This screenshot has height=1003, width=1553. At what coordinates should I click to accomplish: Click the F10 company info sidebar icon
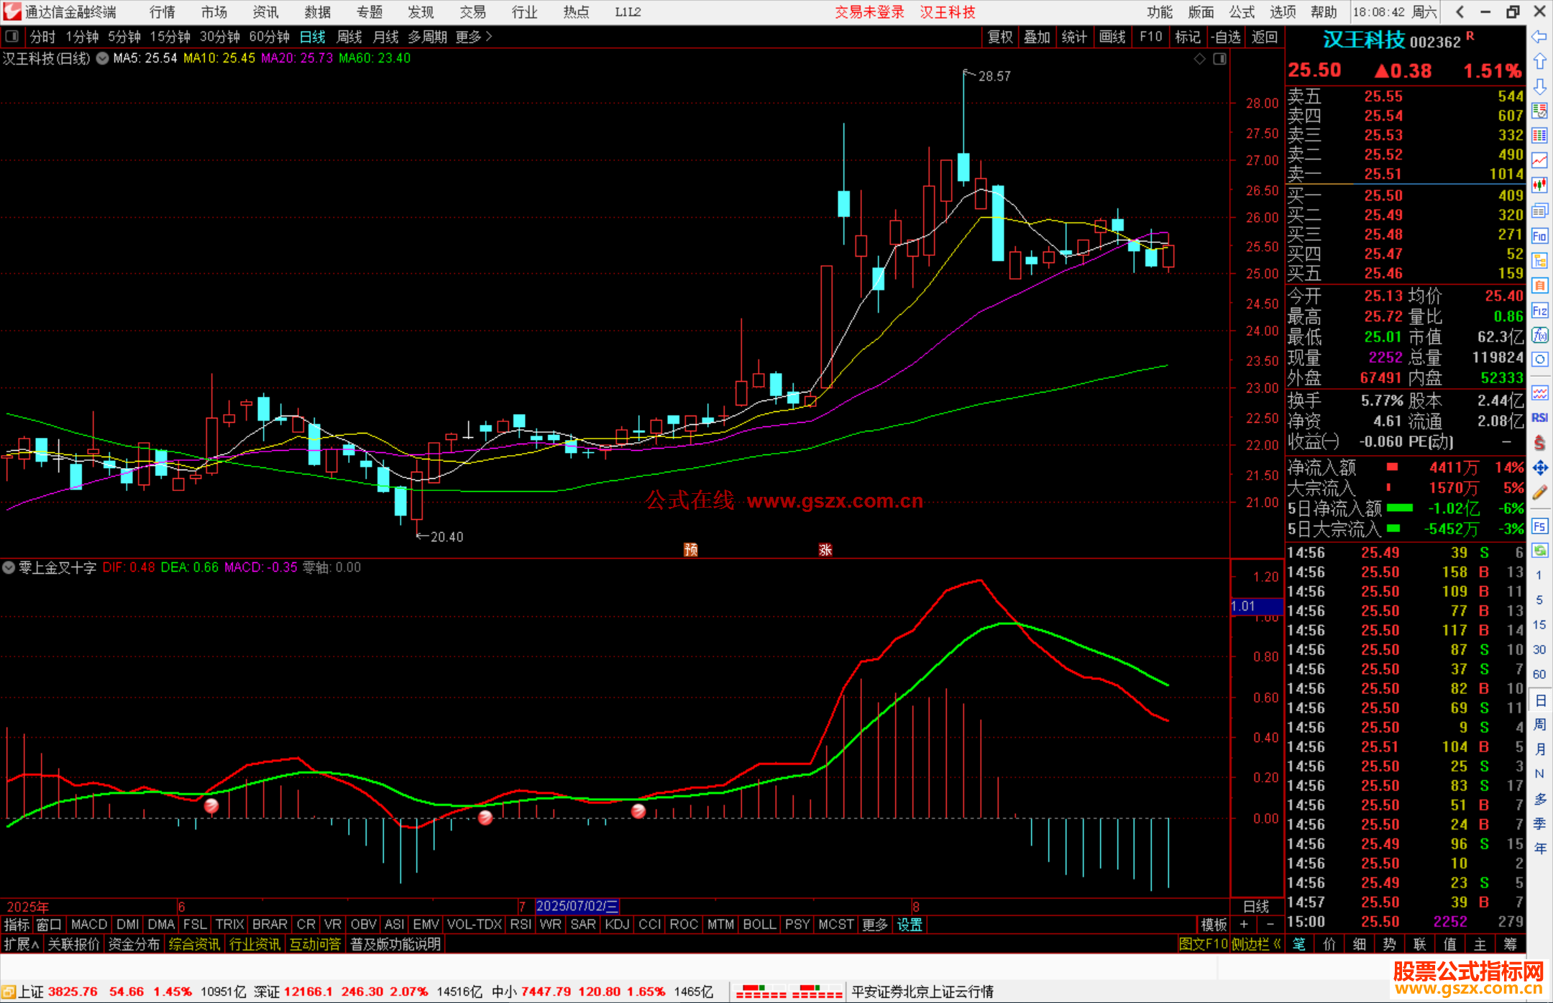(1539, 236)
